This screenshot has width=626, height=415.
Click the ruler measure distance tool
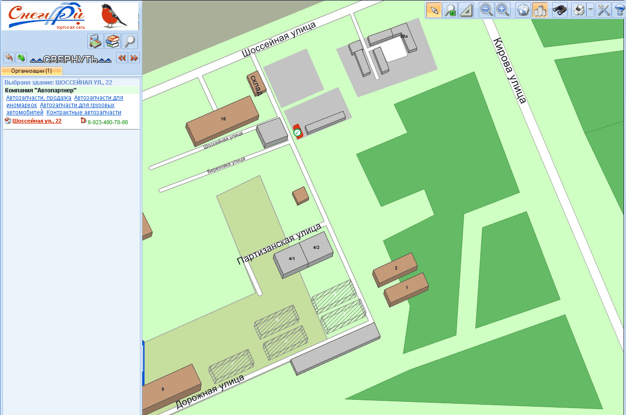pos(466,10)
